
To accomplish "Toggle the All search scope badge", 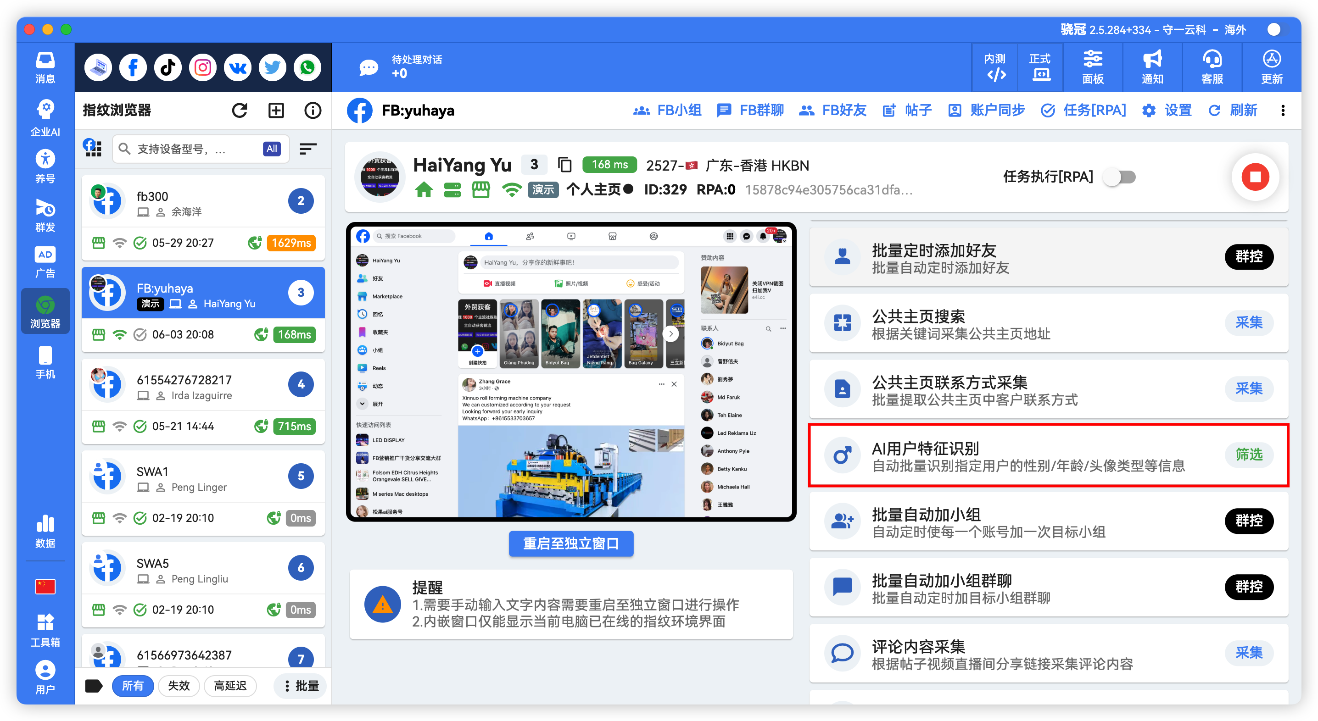I will click(x=272, y=149).
